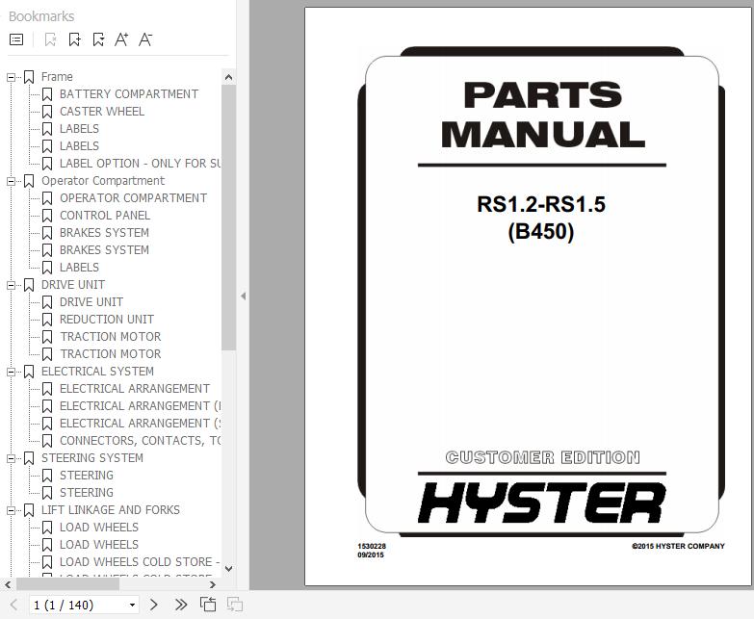Click bookmark panel scroll up arrow
This screenshot has height=619, width=754.
[229, 77]
